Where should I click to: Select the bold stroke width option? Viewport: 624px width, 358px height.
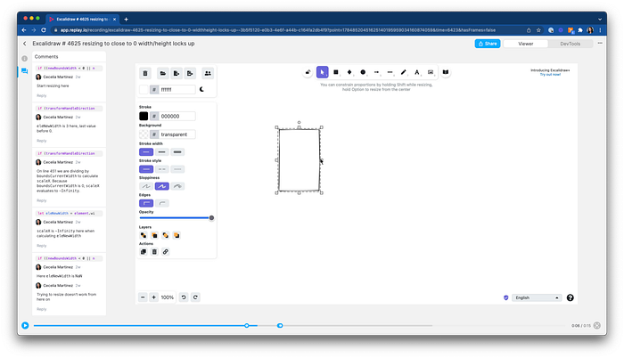(161, 152)
